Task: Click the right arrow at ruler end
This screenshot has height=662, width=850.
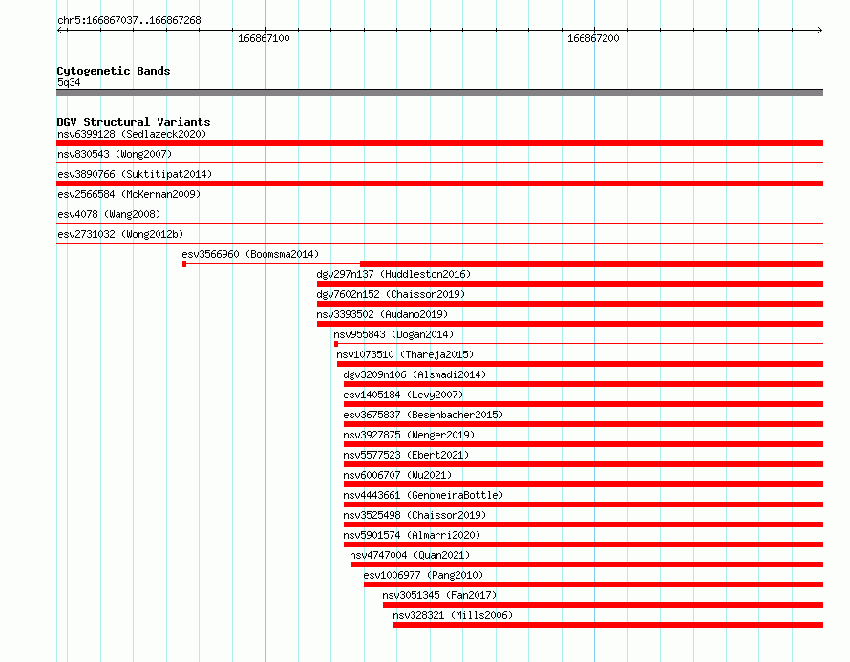Action: (819, 31)
